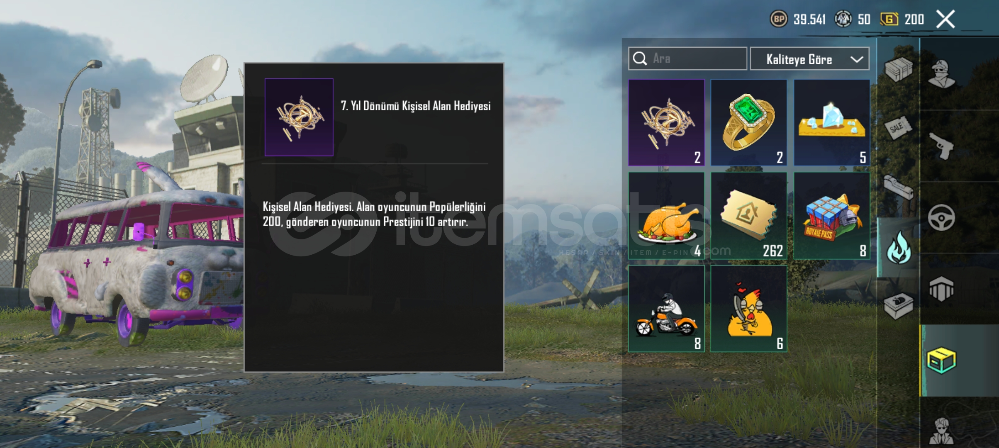
Task: Select the emerald ring gift item
Action: (749, 123)
